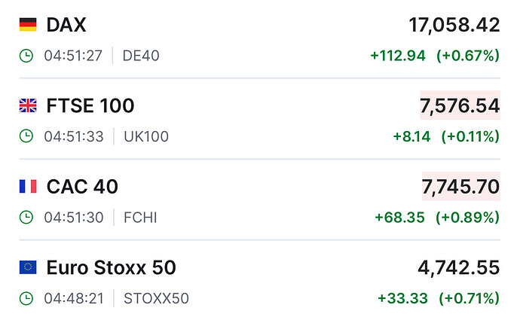Click the CAC 40 change +68.35 value
520x314 pixels.
click(x=399, y=218)
